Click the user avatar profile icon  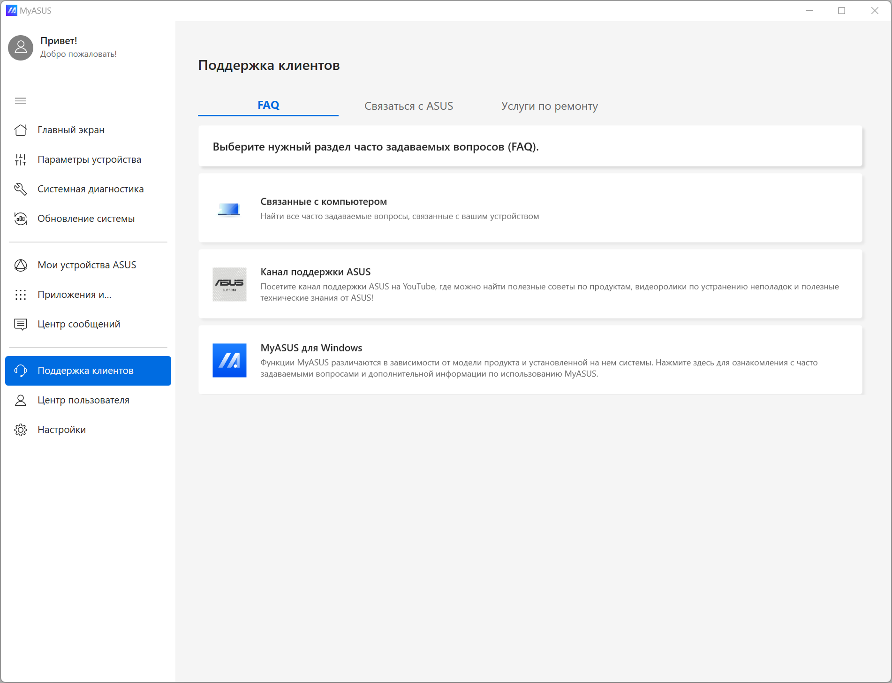point(21,47)
